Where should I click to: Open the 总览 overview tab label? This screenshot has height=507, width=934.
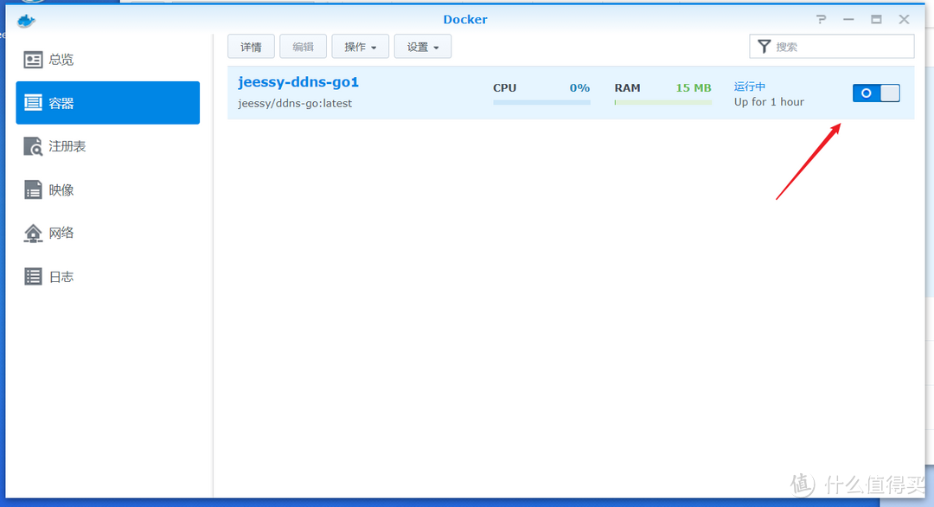[x=61, y=60]
